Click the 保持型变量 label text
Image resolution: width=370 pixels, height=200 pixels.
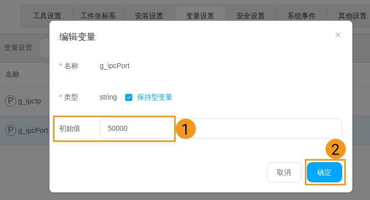tap(154, 97)
